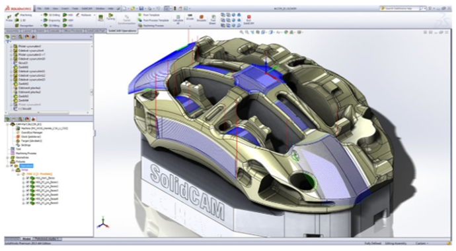Toggle checkbox beside the Operations folder
This screenshot has height=251, width=456.
point(12,166)
